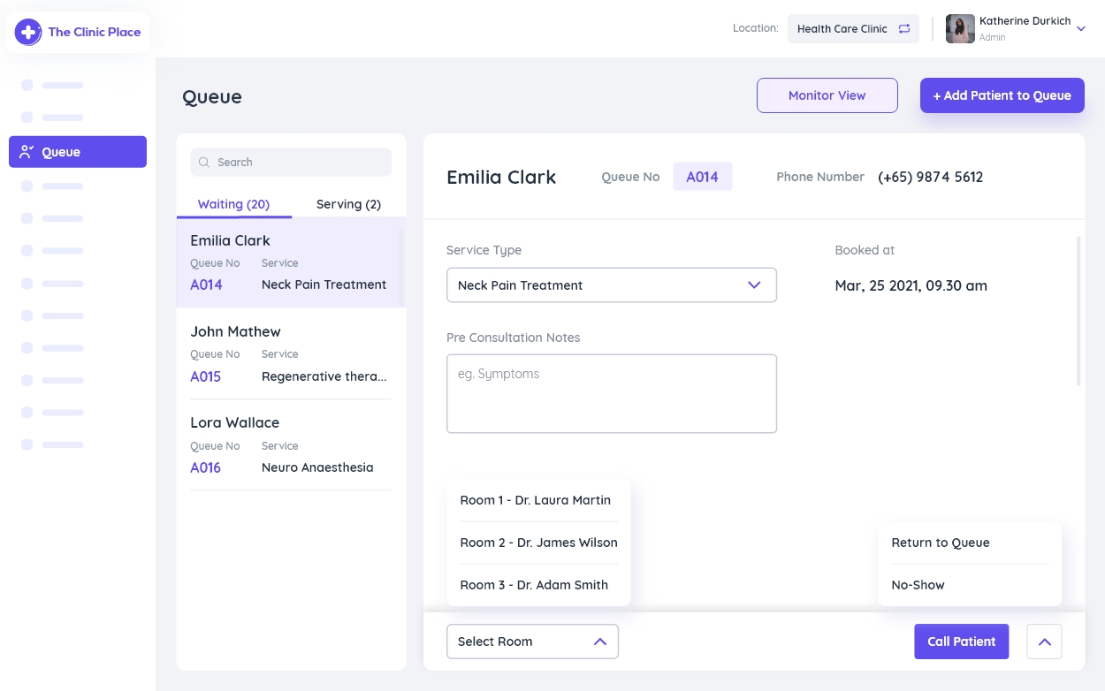Open the Health Care Clinic location selector
Image resolution: width=1105 pixels, height=691 pixels.
pyautogui.click(x=842, y=28)
